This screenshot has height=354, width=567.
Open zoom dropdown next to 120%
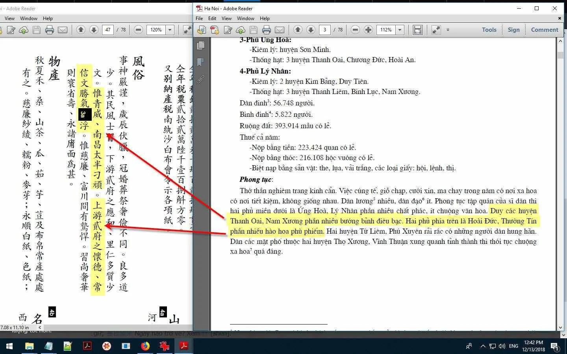(x=170, y=30)
